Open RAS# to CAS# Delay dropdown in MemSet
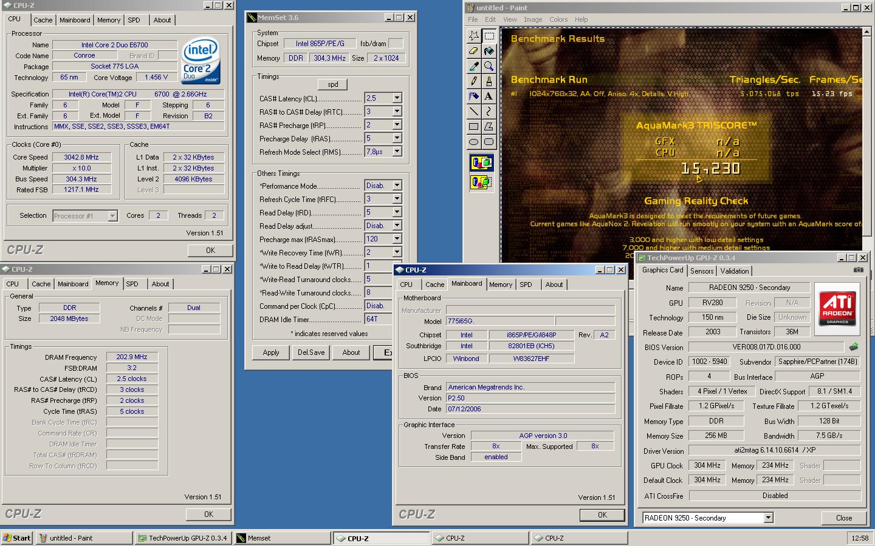 (x=397, y=112)
